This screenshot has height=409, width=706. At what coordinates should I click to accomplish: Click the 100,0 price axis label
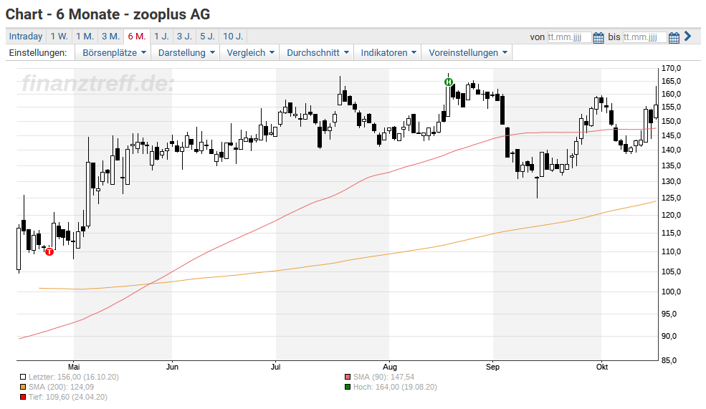671,292
